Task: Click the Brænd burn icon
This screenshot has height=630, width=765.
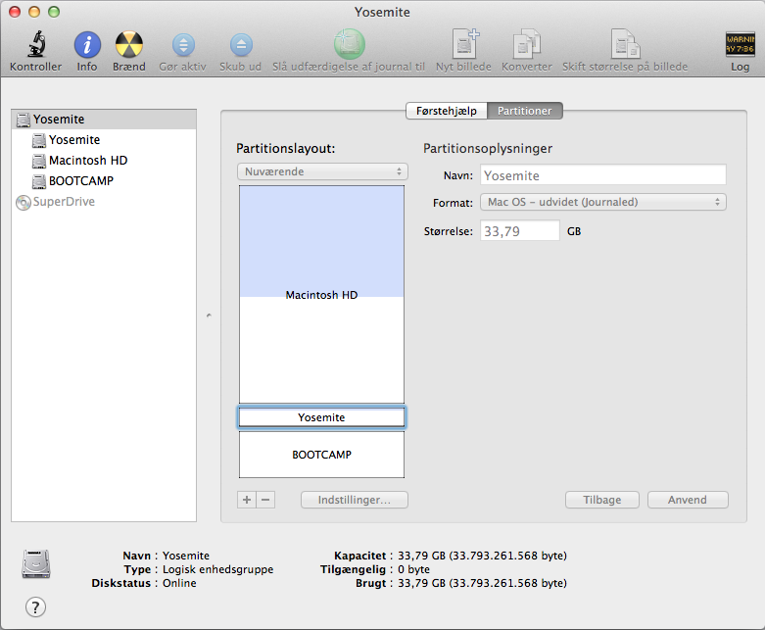Action: (128, 45)
